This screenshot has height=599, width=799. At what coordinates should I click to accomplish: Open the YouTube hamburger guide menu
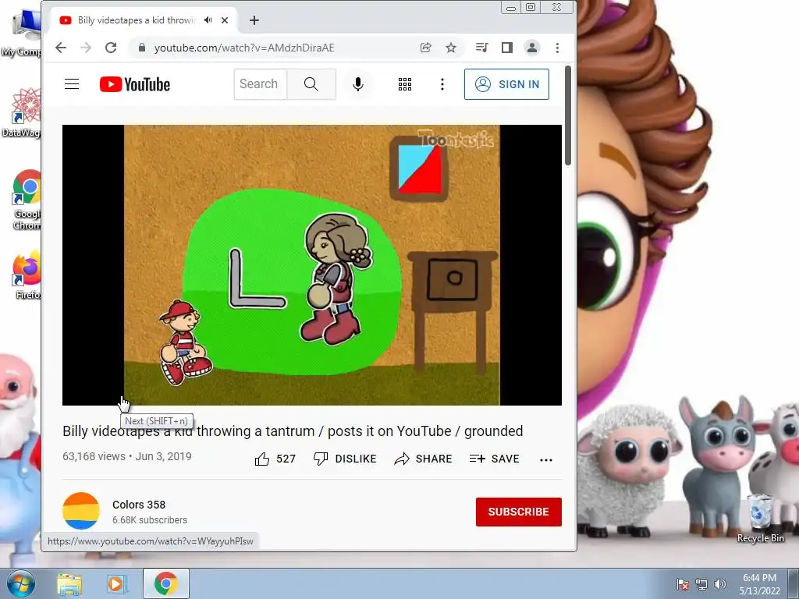tap(72, 84)
